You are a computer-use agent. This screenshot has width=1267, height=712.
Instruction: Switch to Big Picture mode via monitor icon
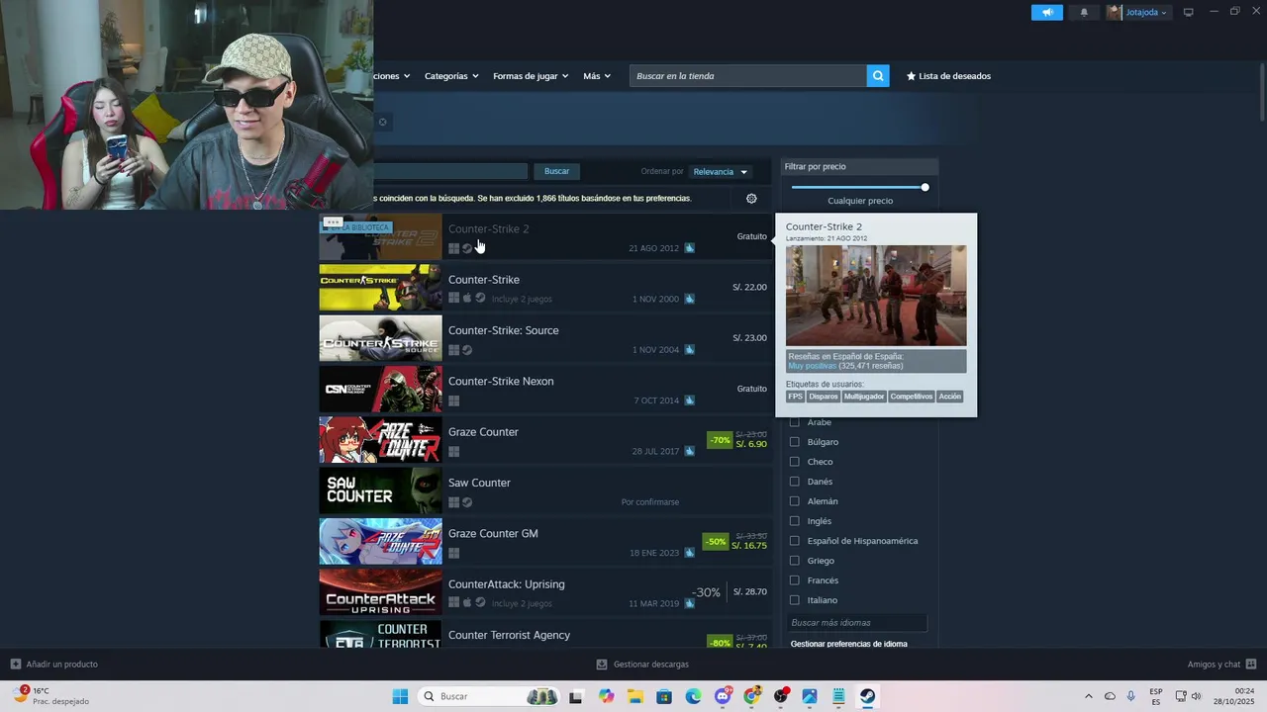pyautogui.click(x=1189, y=12)
